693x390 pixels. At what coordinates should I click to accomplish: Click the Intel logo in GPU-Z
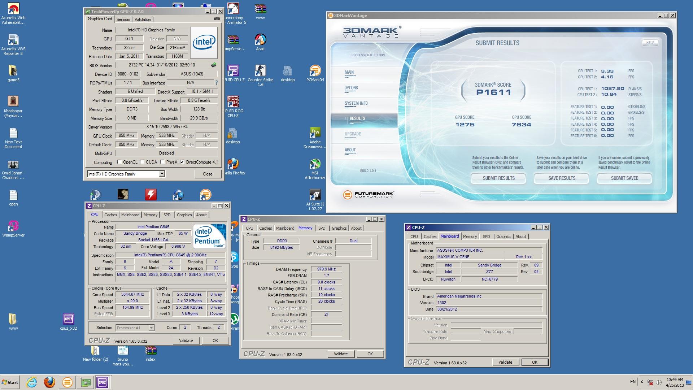pyautogui.click(x=204, y=43)
